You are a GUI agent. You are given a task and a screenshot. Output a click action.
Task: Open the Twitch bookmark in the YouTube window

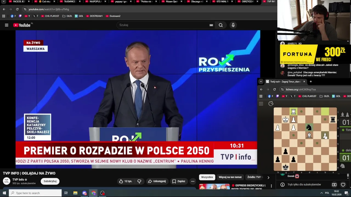(20, 16)
